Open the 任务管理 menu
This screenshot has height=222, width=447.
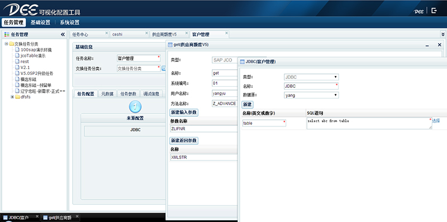[13, 22]
